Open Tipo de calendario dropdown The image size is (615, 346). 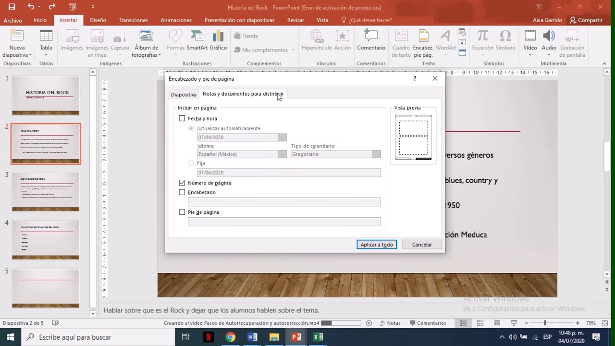[376, 154]
